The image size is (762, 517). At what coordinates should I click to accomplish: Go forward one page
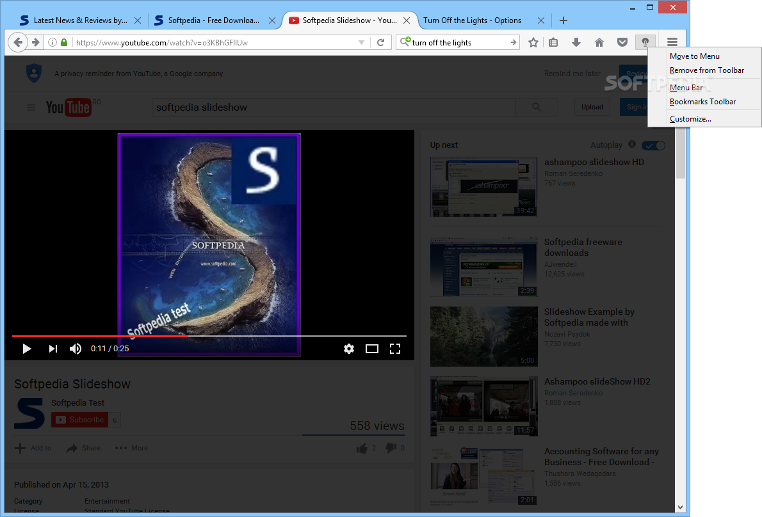[x=35, y=42]
